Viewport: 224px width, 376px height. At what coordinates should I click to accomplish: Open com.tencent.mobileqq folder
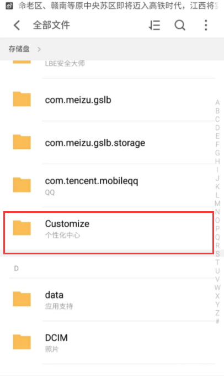click(112, 185)
